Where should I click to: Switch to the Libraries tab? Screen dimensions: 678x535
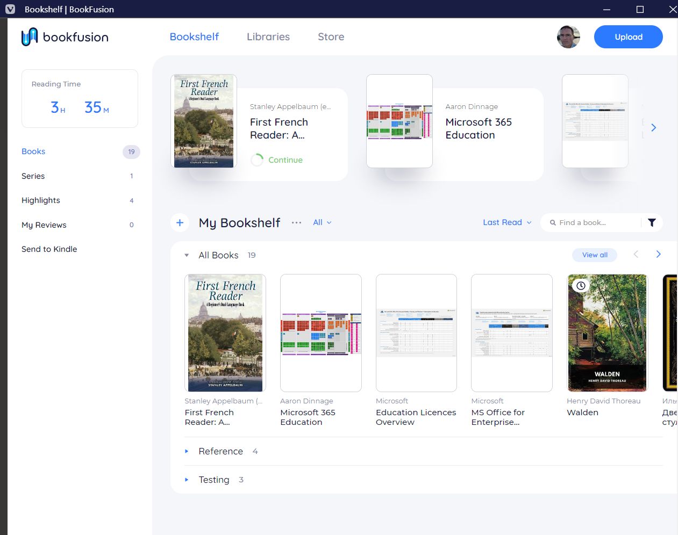point(268,37)
